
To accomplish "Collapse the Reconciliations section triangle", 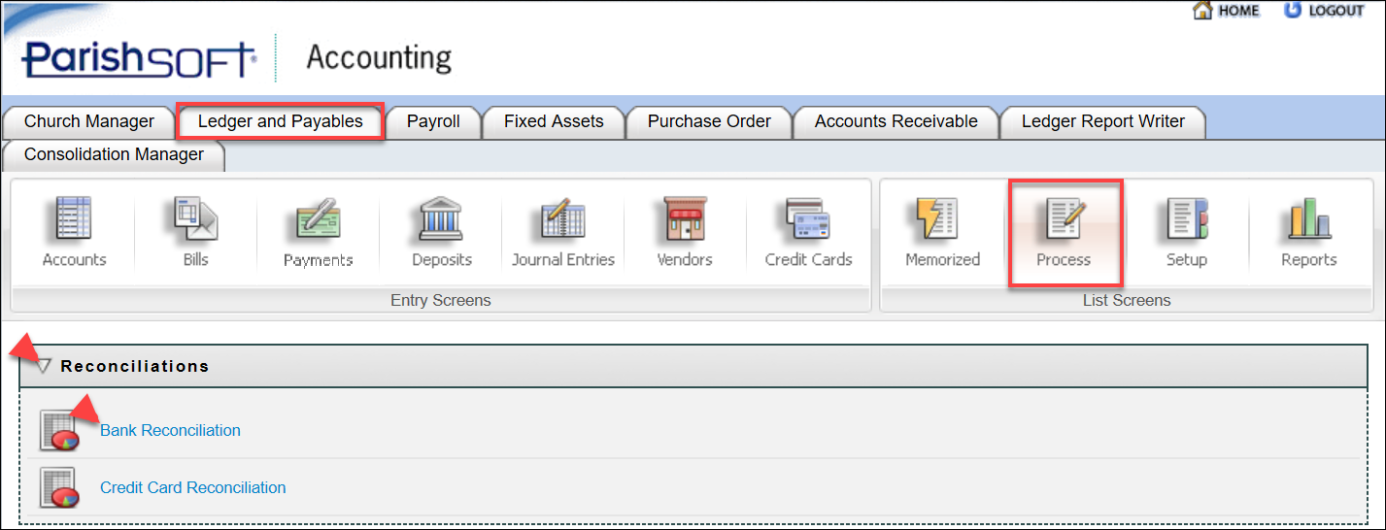I will pos(44,366).
